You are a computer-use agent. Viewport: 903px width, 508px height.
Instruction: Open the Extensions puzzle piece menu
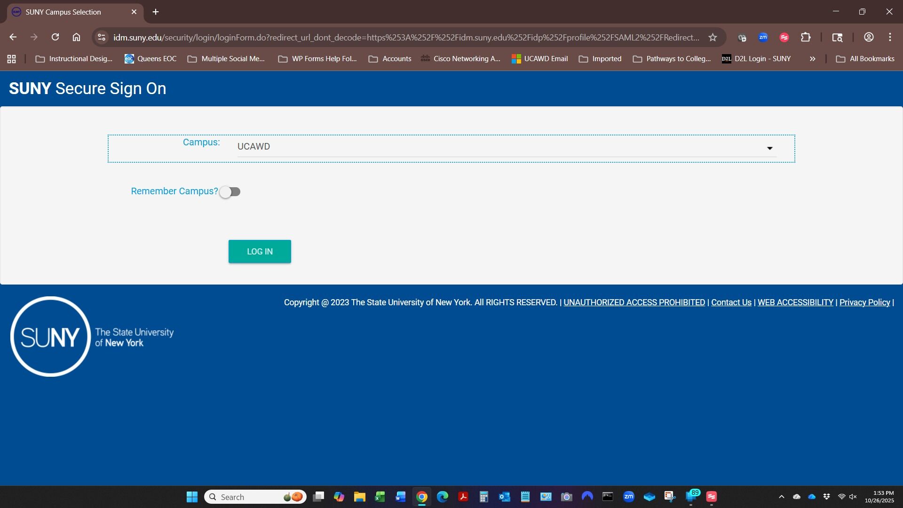point(806,37)
